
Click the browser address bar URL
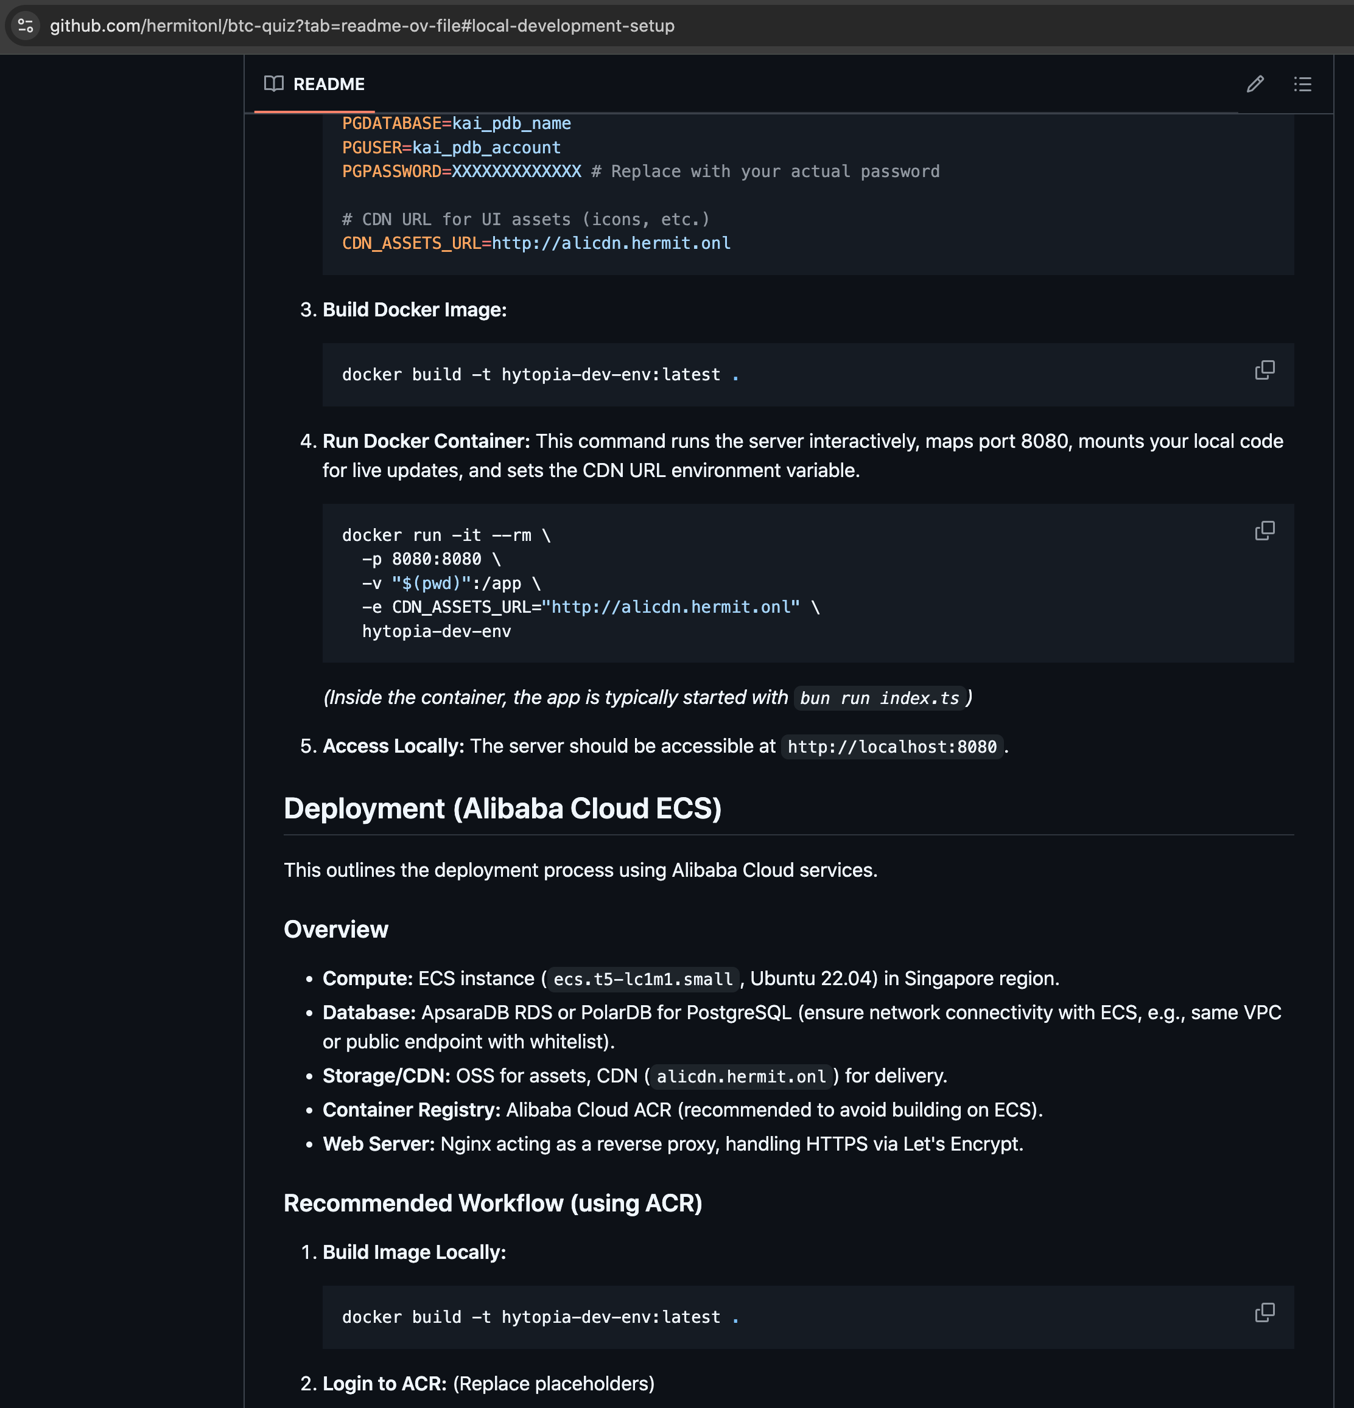(x=362, y=26)
